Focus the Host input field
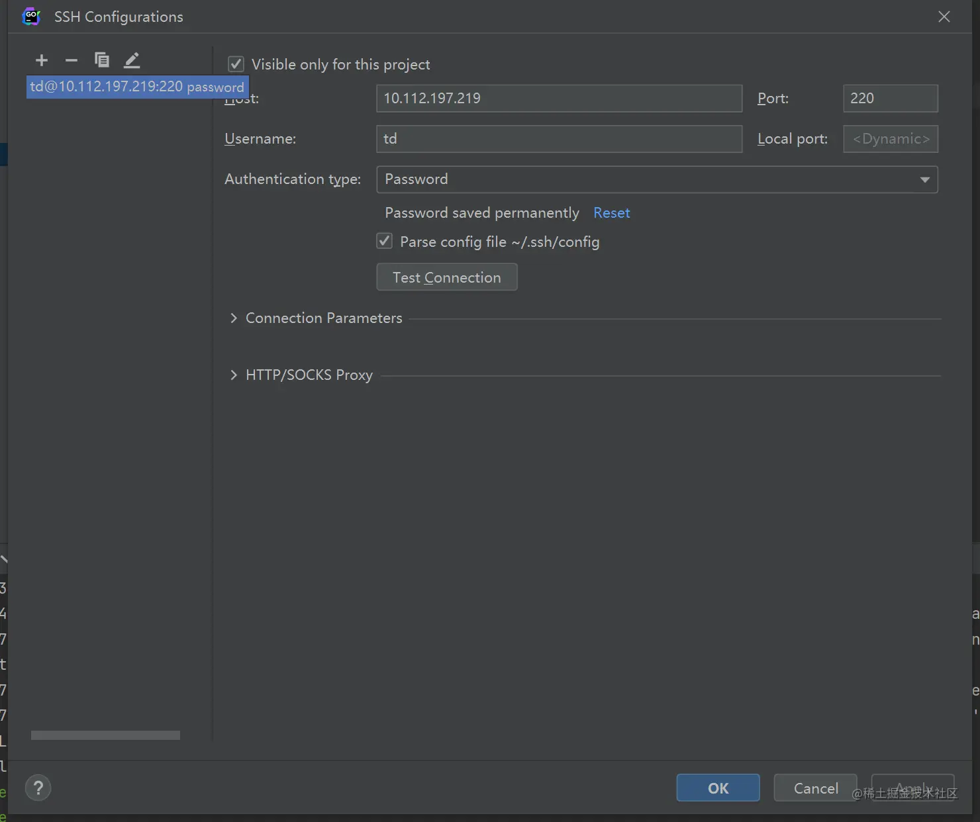 [x=559, y=99]
